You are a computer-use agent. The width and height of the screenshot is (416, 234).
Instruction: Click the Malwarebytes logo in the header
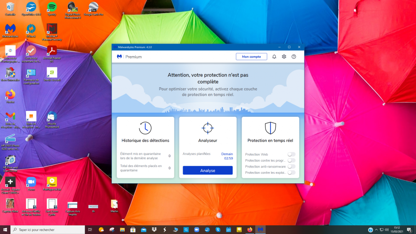(119, 57)
